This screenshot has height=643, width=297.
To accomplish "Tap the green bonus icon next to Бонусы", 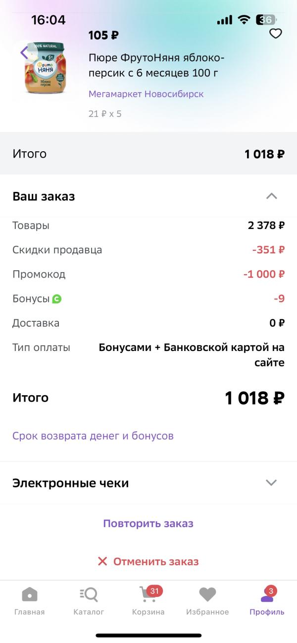I will tap(57, 299).
